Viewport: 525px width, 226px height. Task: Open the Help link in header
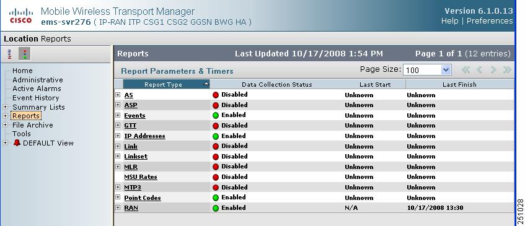[449, 20]
